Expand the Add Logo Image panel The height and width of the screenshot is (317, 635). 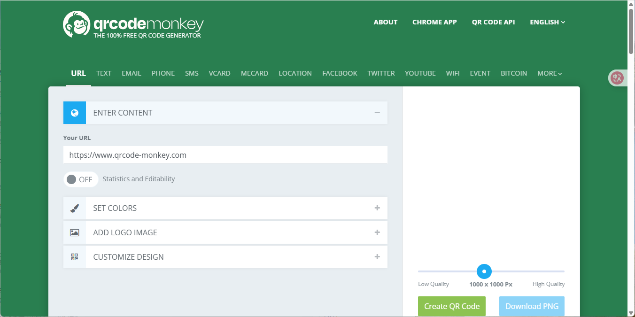pyautogui.click(x=377, y=232)
